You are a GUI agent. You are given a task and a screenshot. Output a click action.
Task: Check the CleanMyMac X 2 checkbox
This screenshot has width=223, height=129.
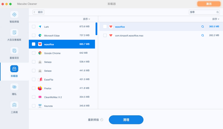click(33, 97)
